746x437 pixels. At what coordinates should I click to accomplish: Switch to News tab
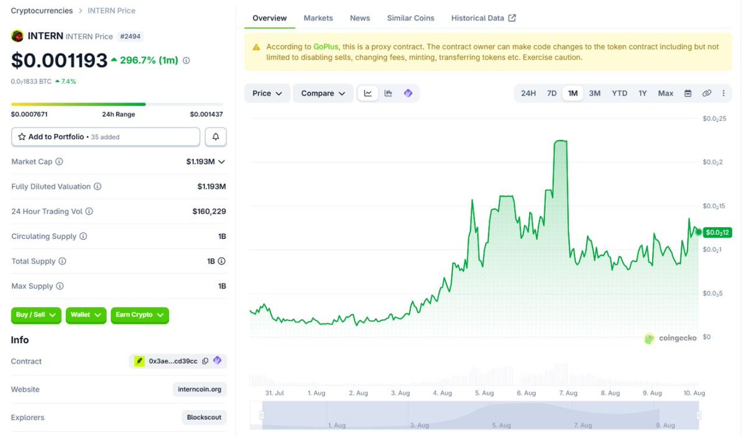tap(360, 18)
